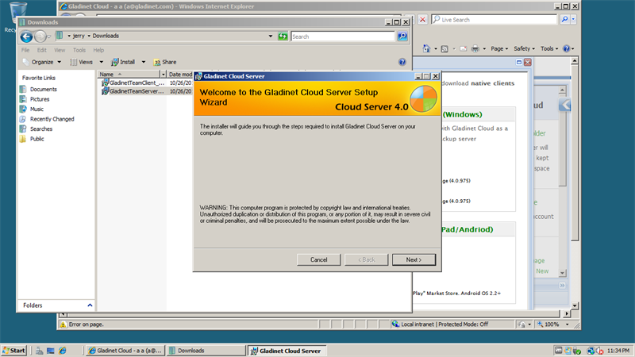The image size is (635, 357).
Task: Click Error on page warning icon
Action: pos(63,324)
